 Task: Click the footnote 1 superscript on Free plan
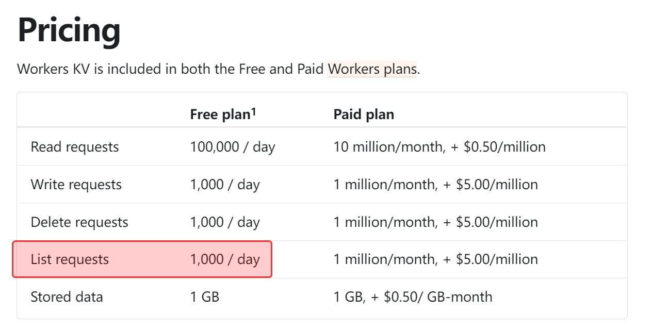pos(253,110)
